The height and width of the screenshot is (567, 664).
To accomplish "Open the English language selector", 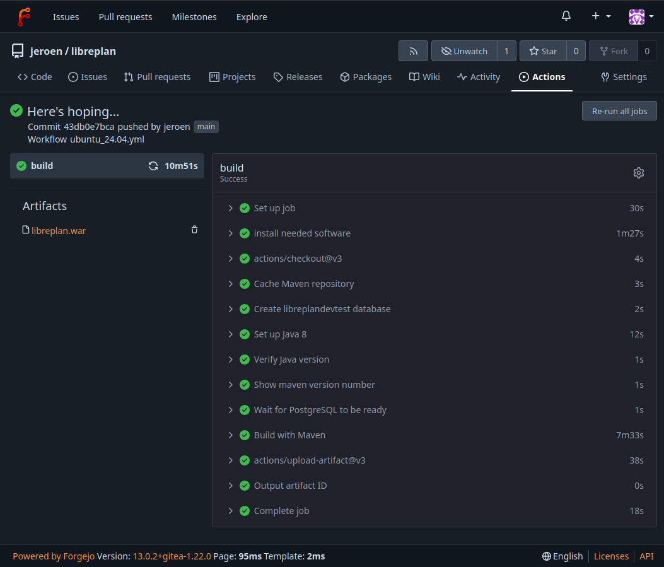I will click(562, 556).
